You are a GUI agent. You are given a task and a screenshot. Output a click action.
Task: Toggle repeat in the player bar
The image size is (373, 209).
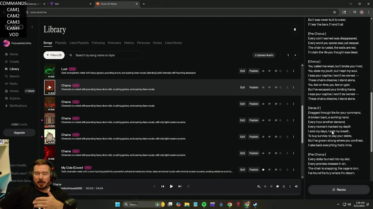pos(188,186)
